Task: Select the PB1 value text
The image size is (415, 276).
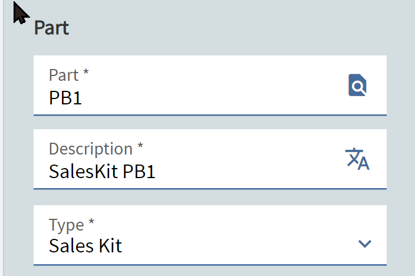Action: point(65,98)
